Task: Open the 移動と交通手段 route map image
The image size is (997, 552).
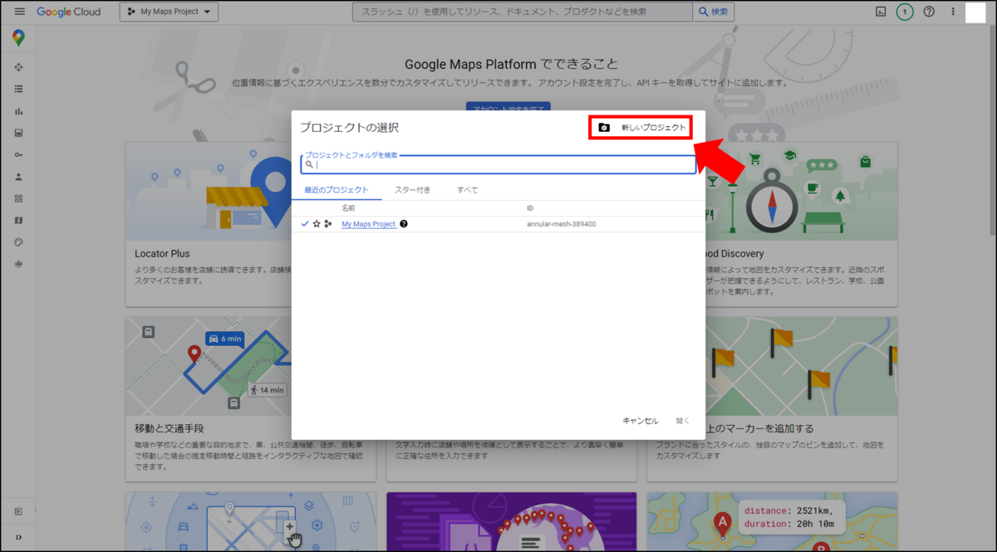Action: tap(209, 366)
